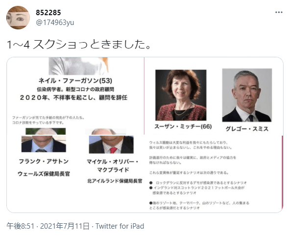Image resolution: width=287 pixels, height=237 pixels.
Task: Open the ネイル・ファーガソン top-left attached image
Action: coord(75,96)
